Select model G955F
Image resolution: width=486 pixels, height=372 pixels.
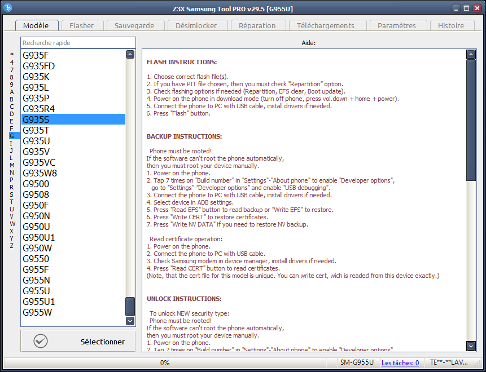[73, 269]
